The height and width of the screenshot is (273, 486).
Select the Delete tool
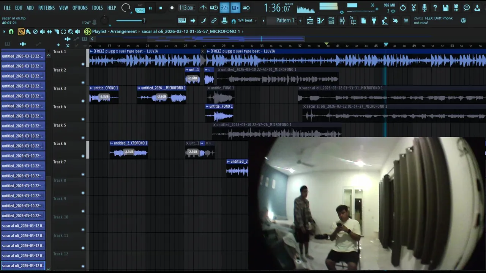35,32
